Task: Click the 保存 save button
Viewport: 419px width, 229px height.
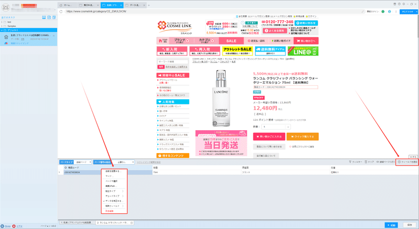Action: pos(410,225)
